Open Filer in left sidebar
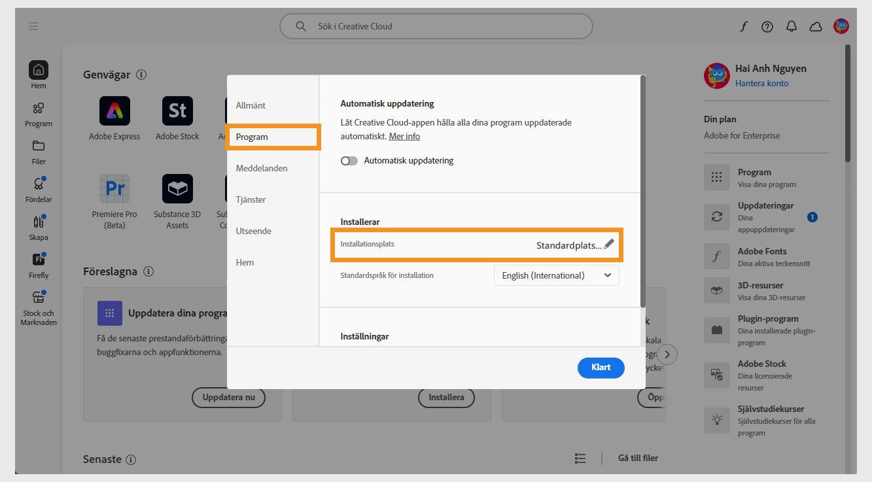The width and height of the screenshot is (872, 482). click(39, 152)
